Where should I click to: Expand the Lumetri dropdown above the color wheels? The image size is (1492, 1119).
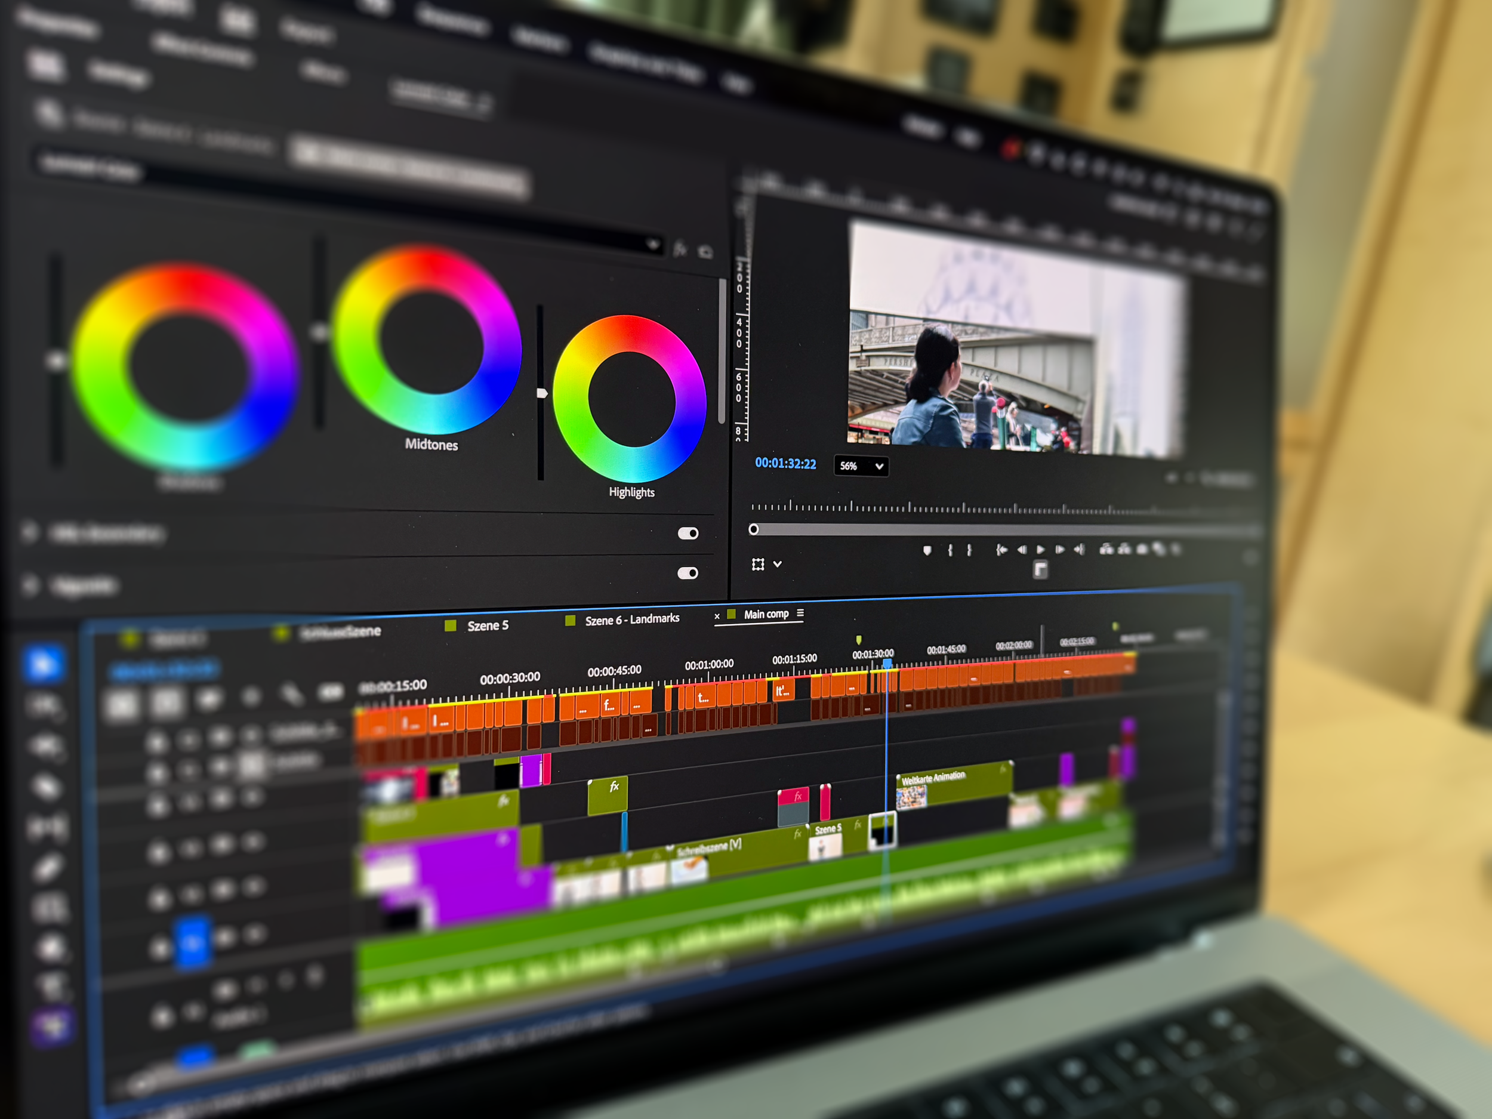click(x=652, y=244)
